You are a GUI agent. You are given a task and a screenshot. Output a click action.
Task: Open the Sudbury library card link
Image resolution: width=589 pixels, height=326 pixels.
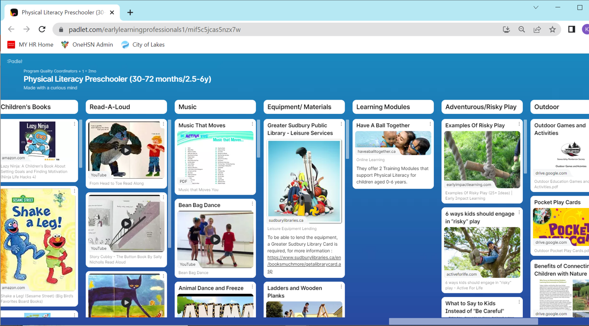304,264
